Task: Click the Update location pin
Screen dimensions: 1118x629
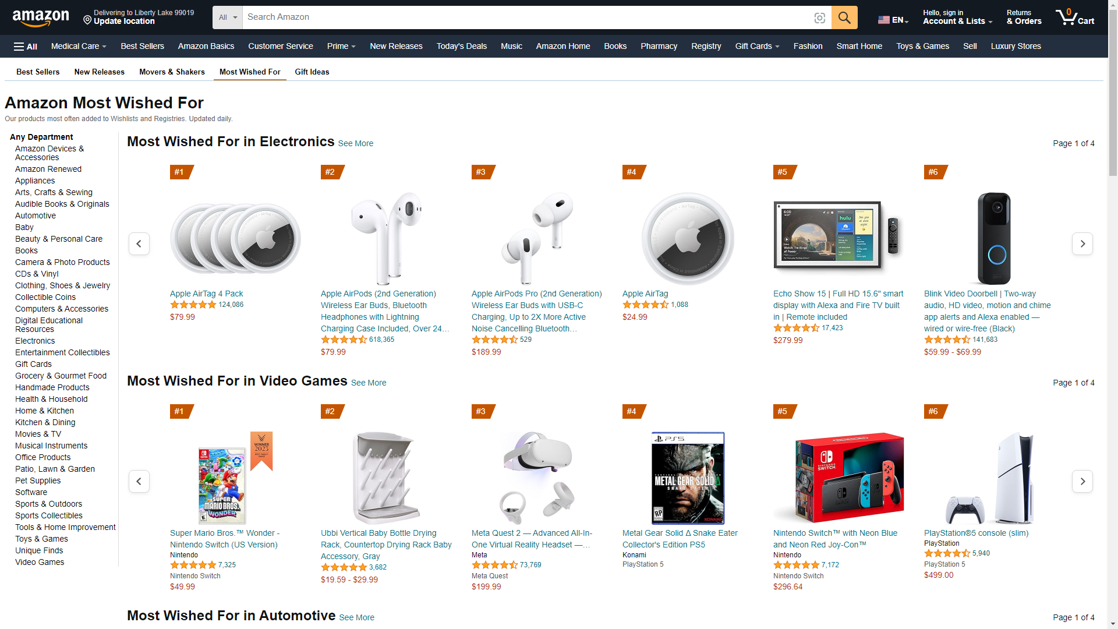Action: pyautogui.click(x=87, y=20)
